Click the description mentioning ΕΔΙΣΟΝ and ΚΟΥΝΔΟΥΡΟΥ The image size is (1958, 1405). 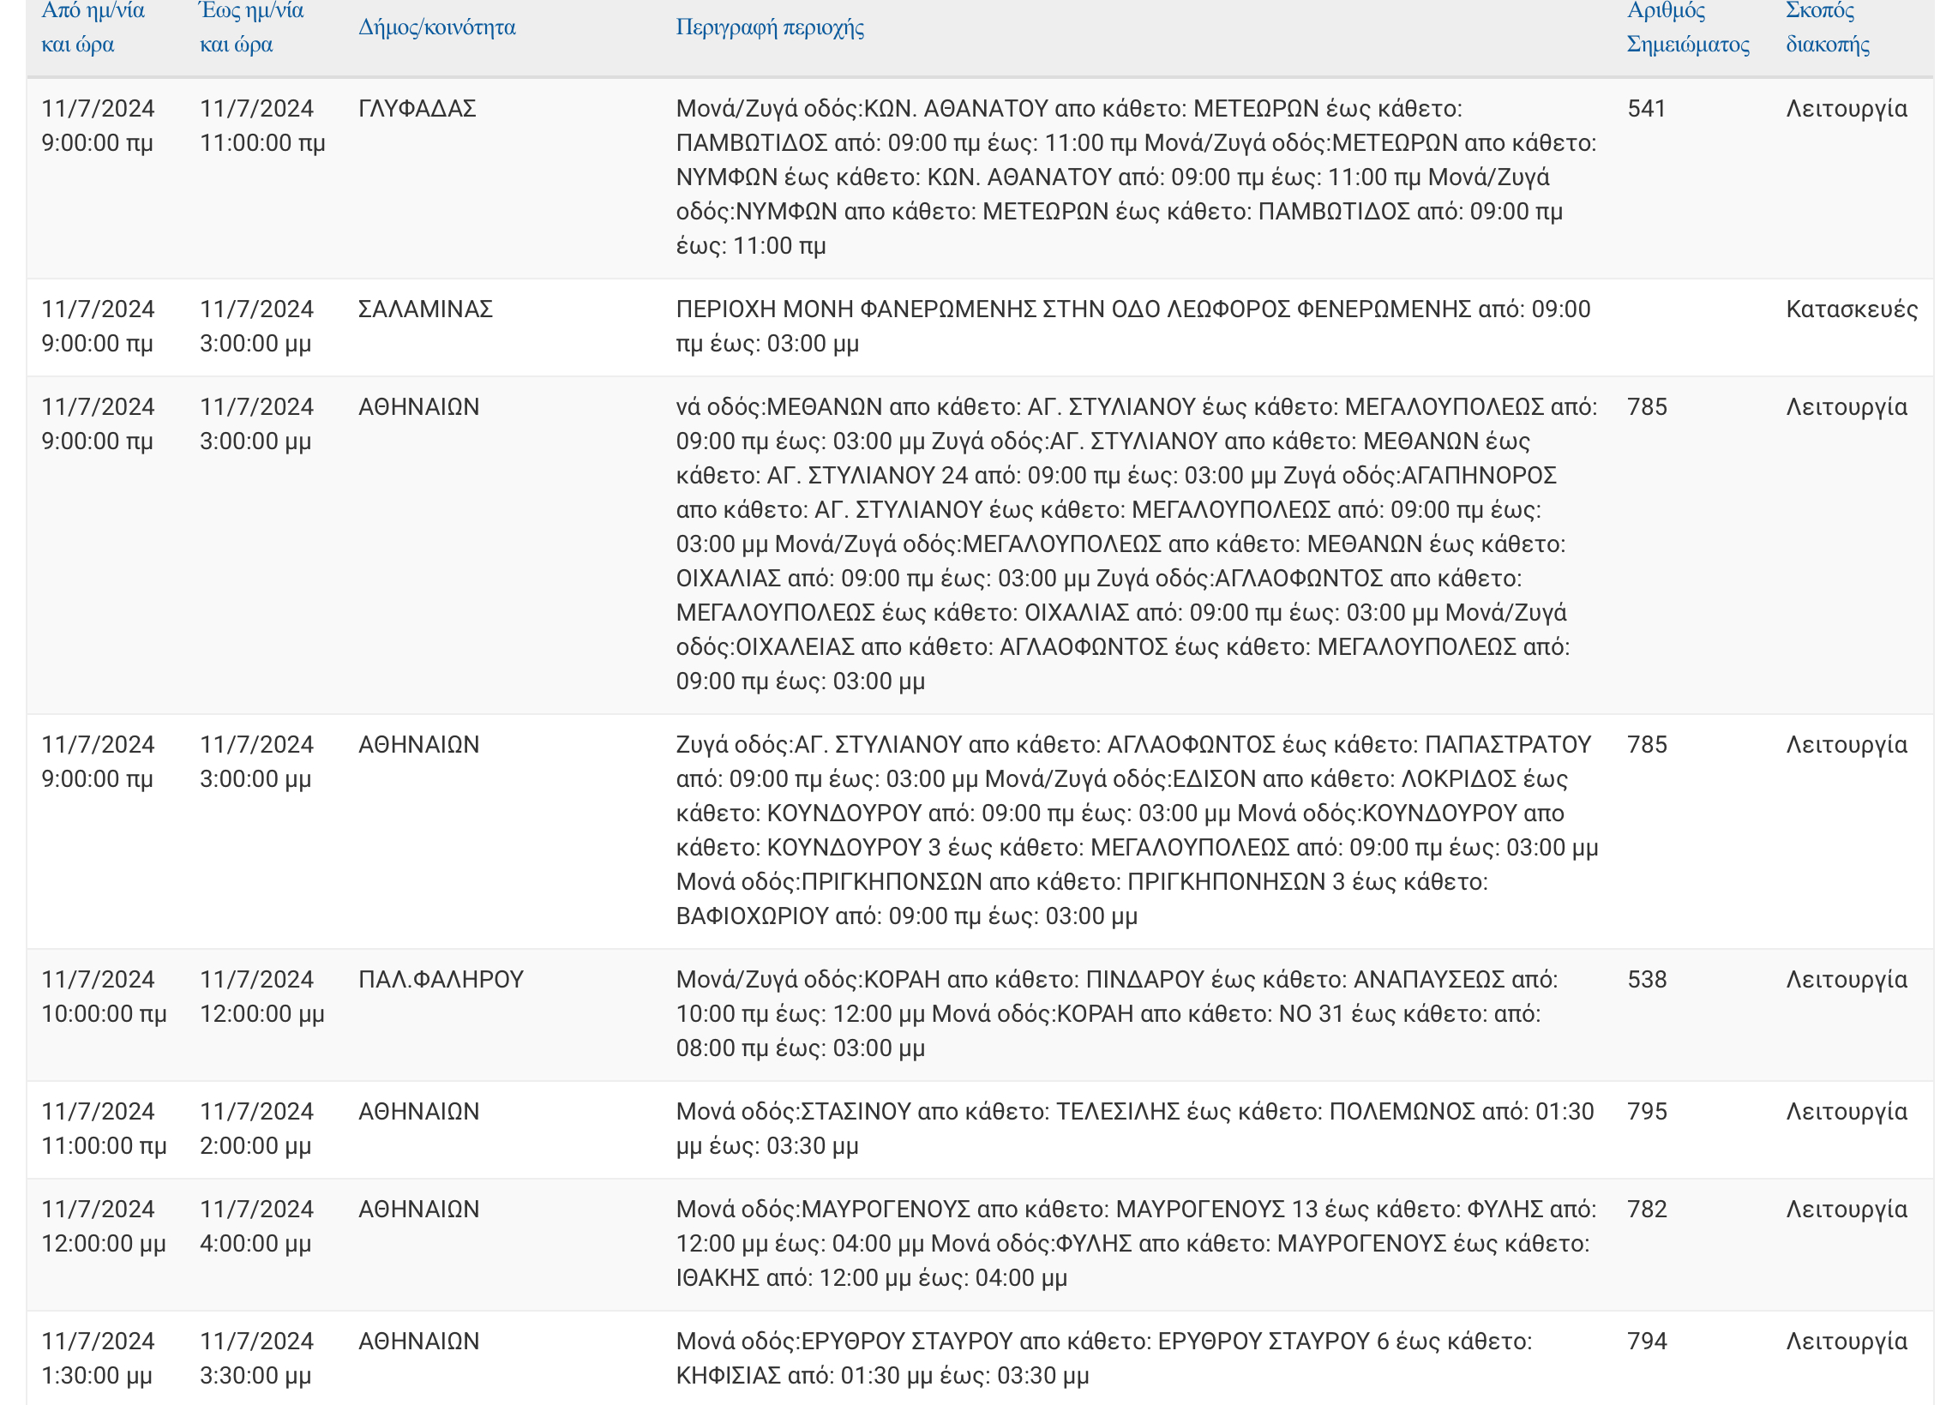tap(1137, 830)
